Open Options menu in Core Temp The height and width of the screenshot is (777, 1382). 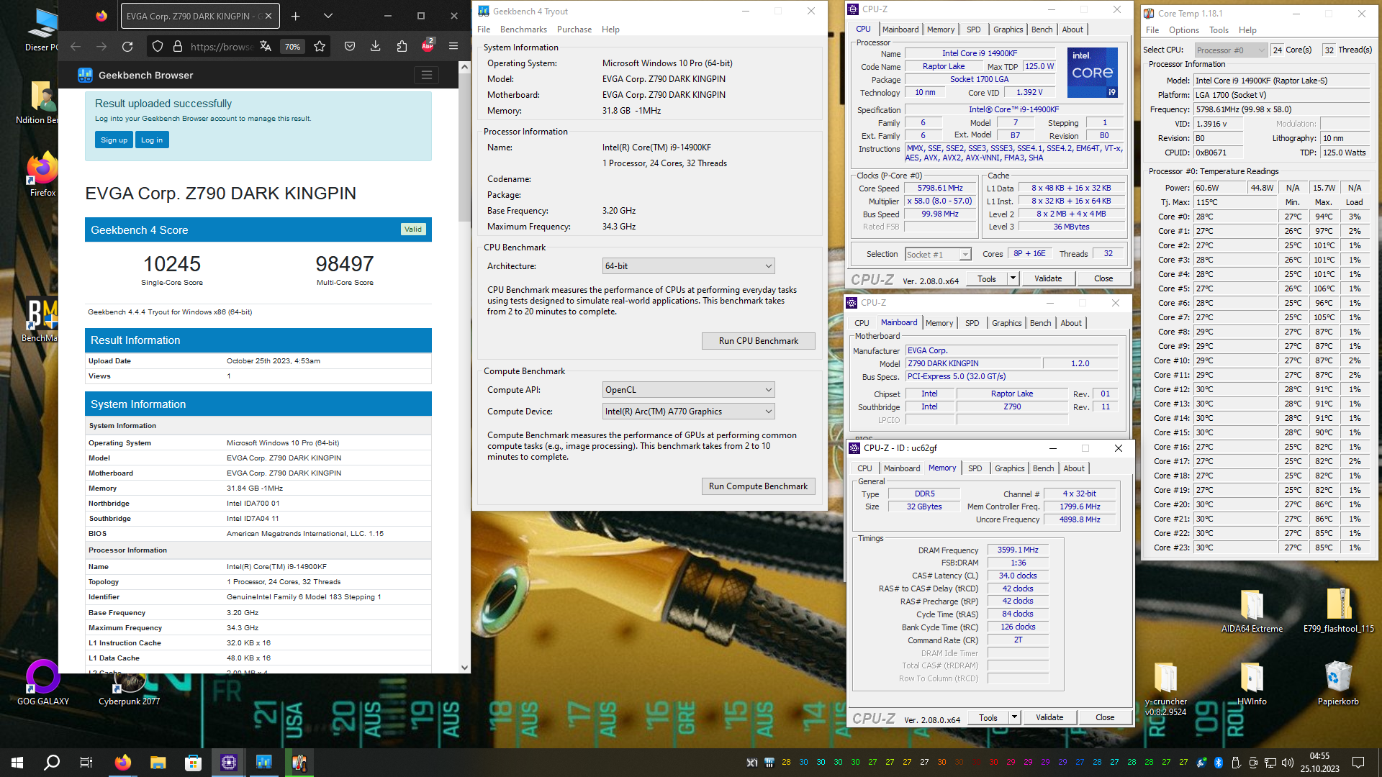click(1184, 30)
